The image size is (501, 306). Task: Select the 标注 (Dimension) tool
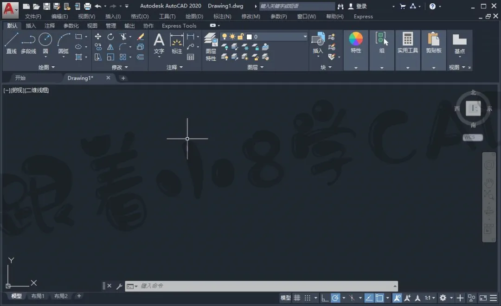point(177,44)
